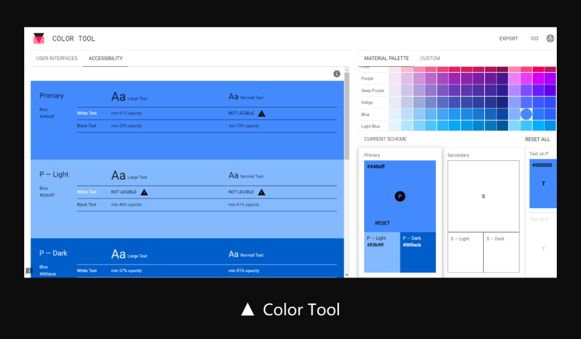
Task: Select the S-Dark box
Action: (501, 252)
